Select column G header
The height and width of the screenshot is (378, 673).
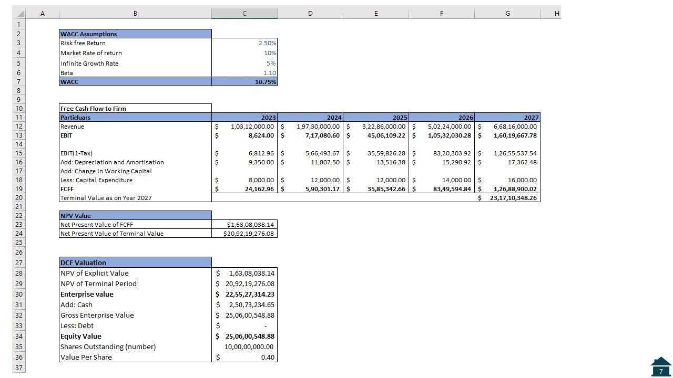pyautogui.click(x=507, y=14)
